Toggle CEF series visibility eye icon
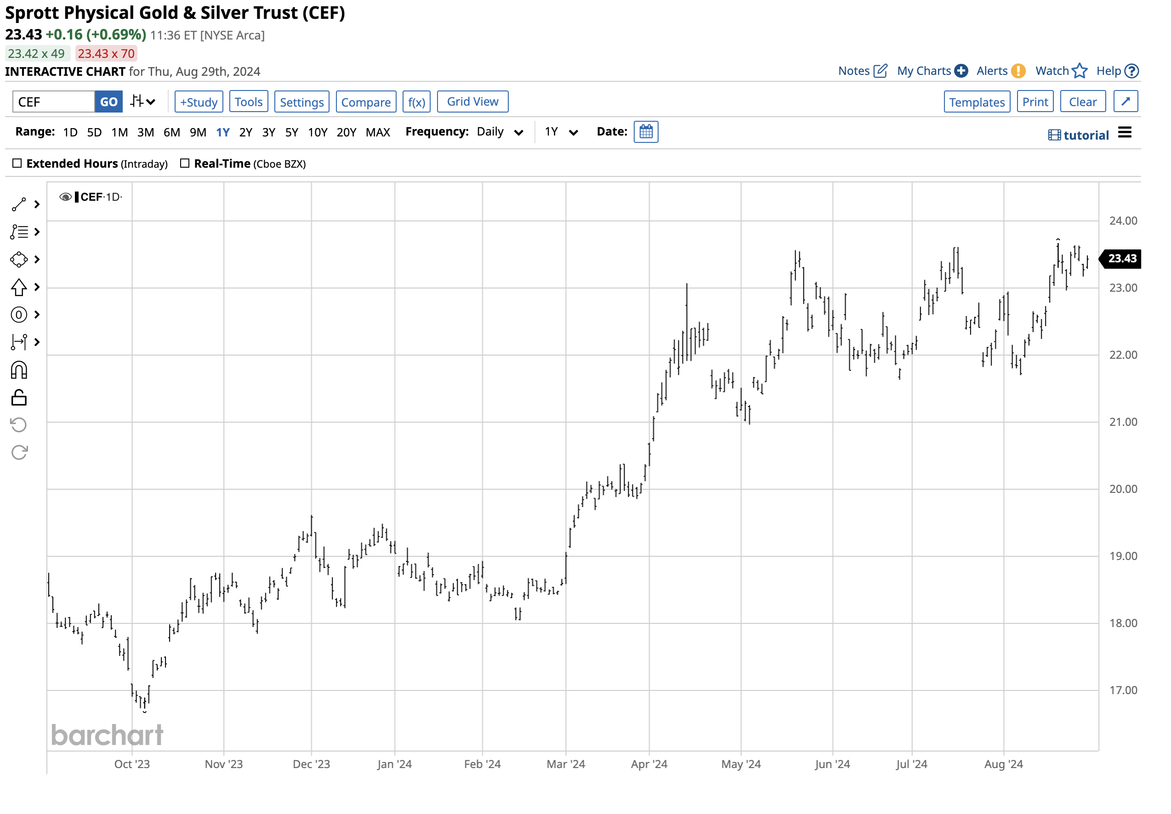This screenshot has width=1171, height=814. pyautogui.click(x=65, y=197)
